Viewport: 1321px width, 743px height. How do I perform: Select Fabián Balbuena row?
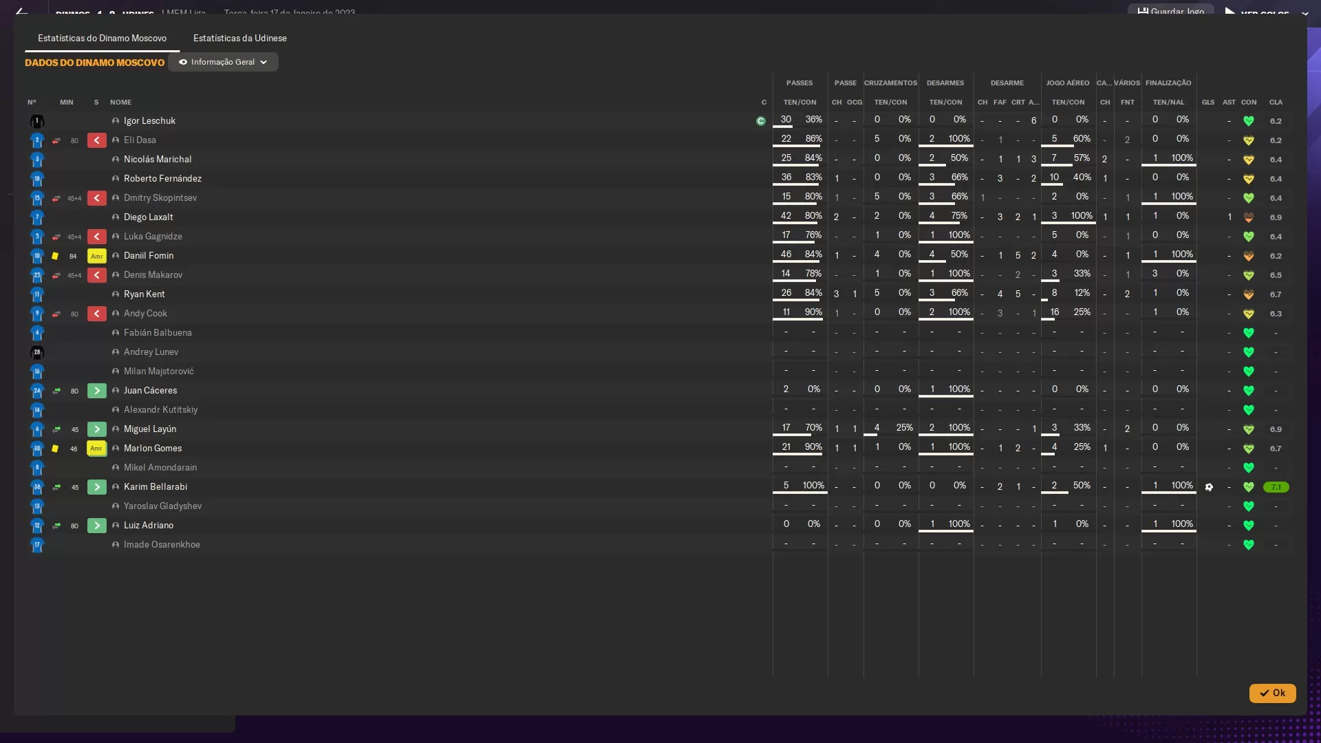coord(659,333)
